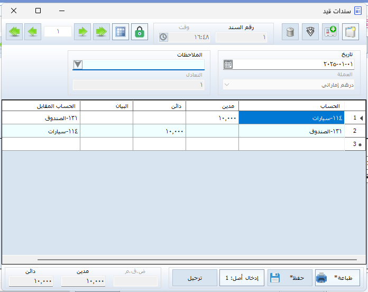Click the record number input box in toolbar
The width and height of the screenshot is (368, 292).
[58, 32]
